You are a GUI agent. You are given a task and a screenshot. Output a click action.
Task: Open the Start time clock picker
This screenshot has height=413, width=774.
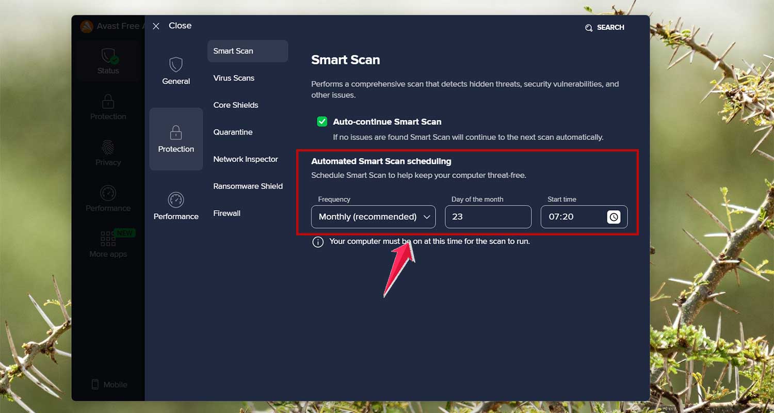pos(614,217)
